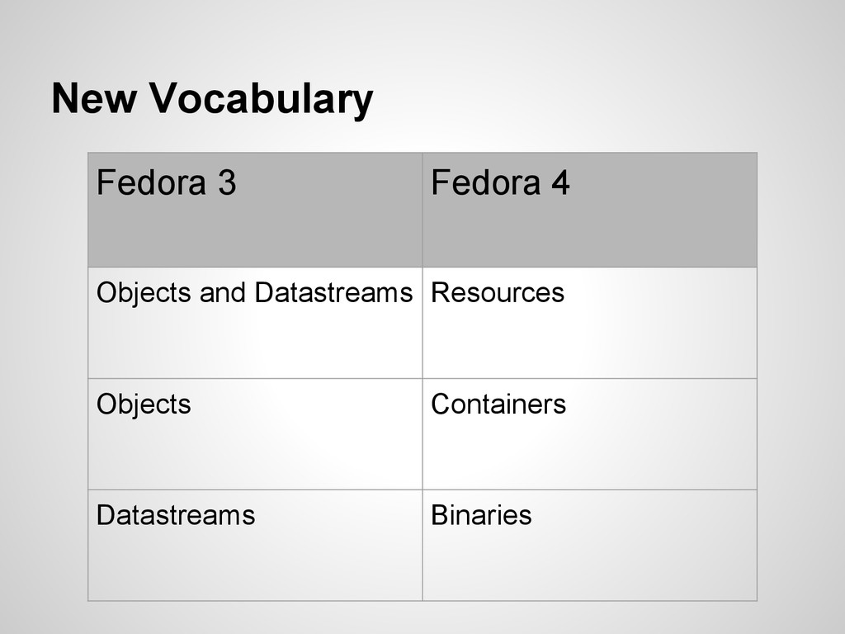Click the word New in the title
845x634 pixels.
(94, 99)
